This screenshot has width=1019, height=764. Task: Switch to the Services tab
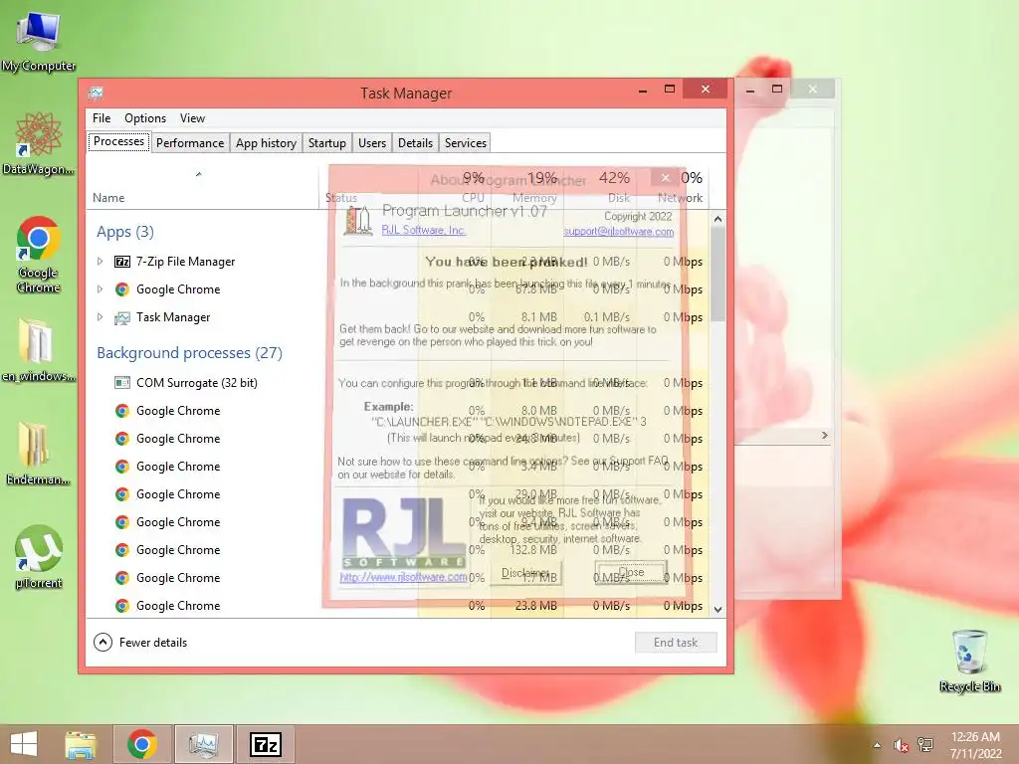tap(466, 143)
